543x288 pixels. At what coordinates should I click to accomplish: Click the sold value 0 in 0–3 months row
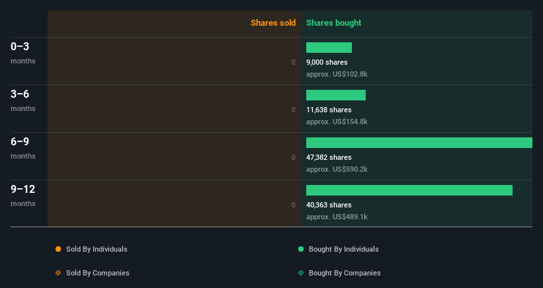click(x=294, y=62)
